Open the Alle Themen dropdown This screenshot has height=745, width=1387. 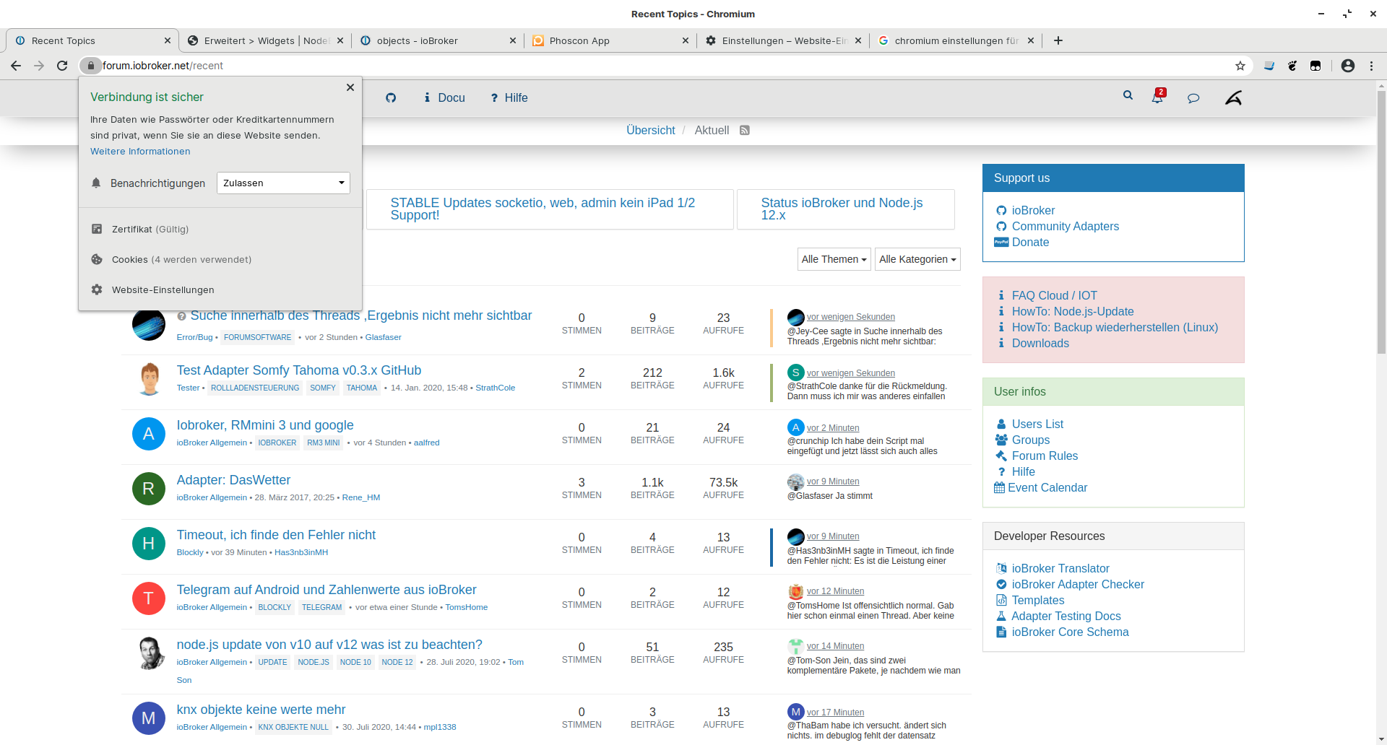tap(834, 259)
